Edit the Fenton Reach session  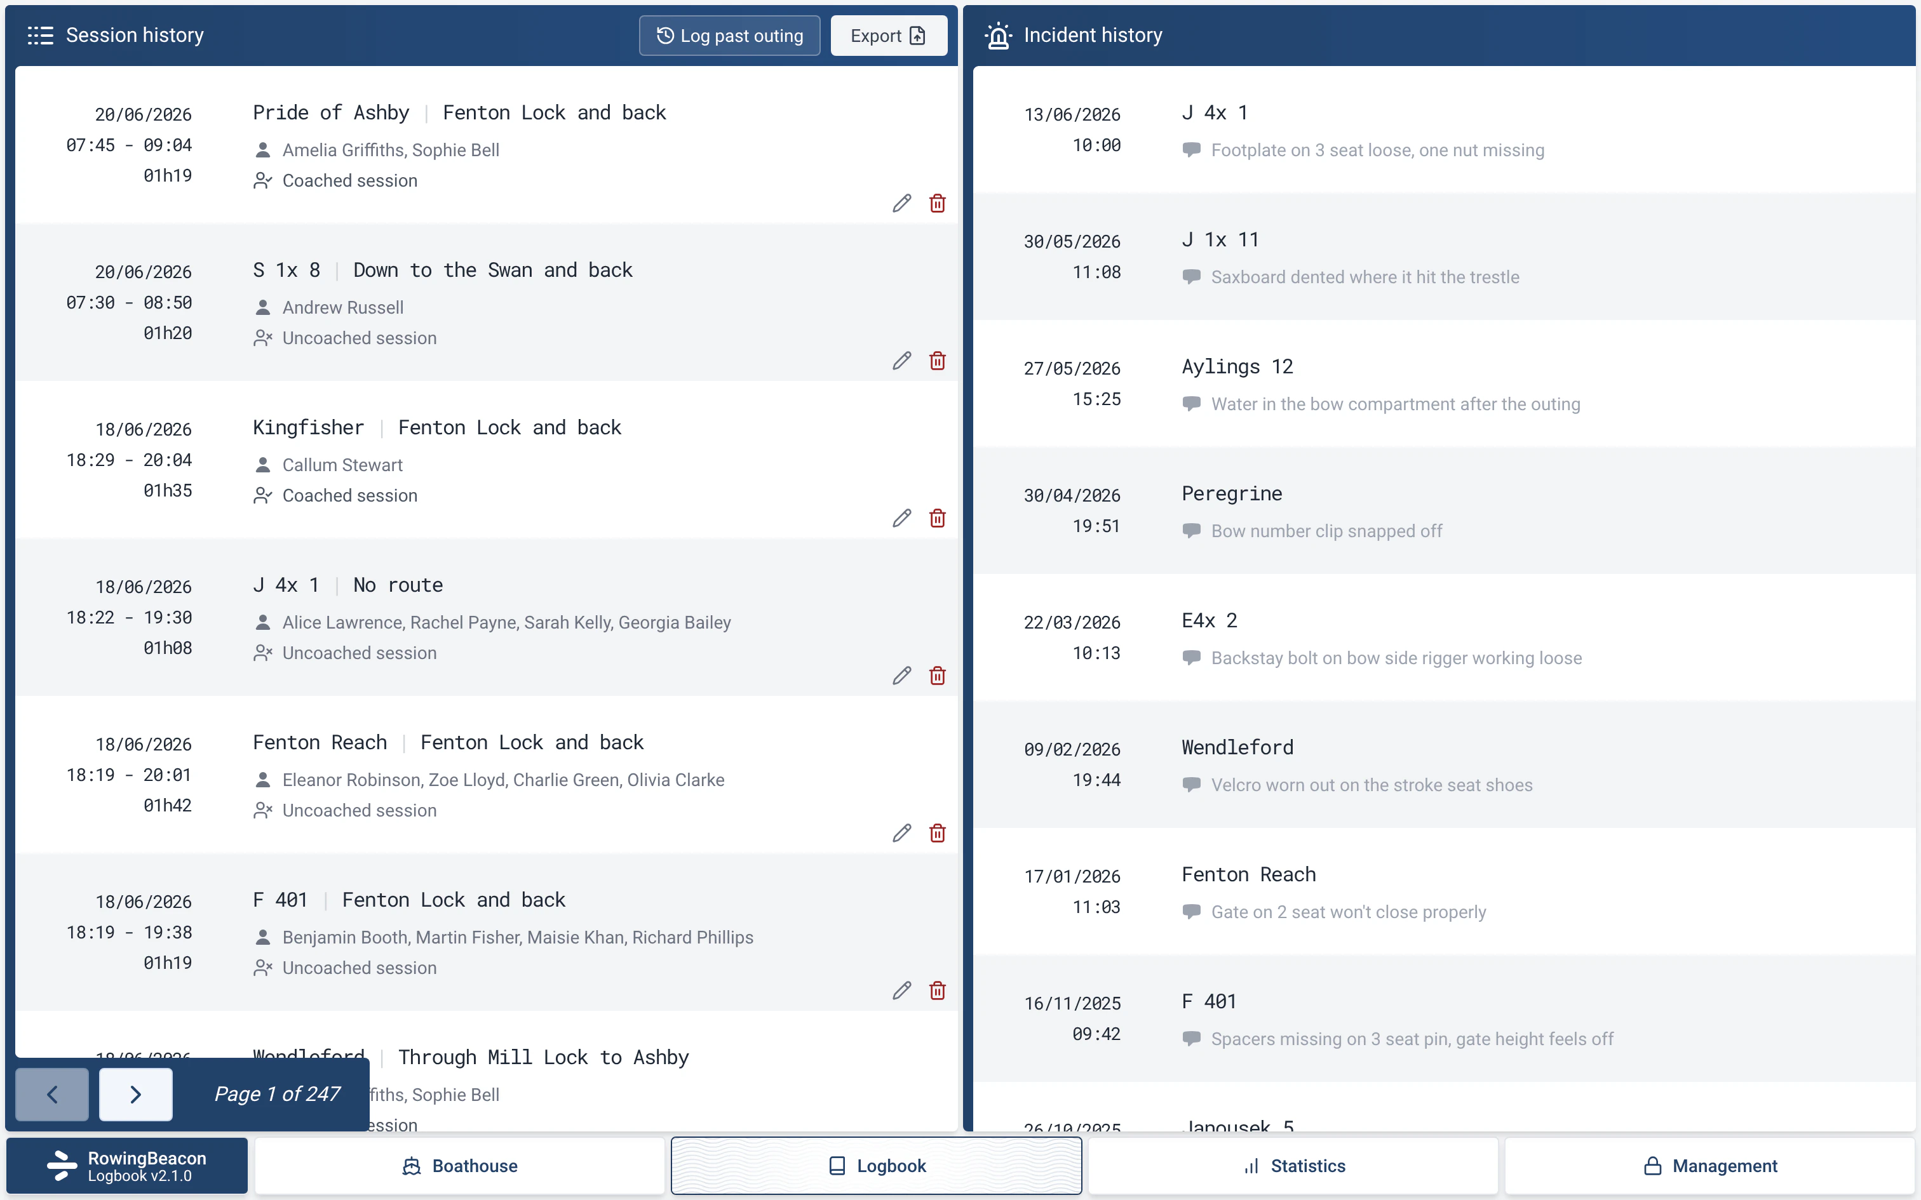click(902, 832)
